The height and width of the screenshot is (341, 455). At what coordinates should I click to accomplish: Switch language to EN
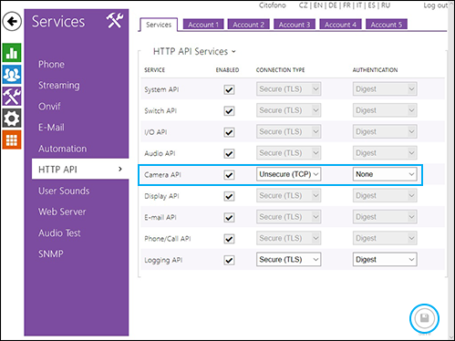[317, 5]
